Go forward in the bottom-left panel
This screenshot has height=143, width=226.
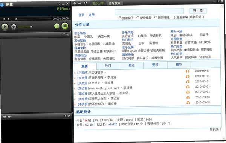coord(9,117)
